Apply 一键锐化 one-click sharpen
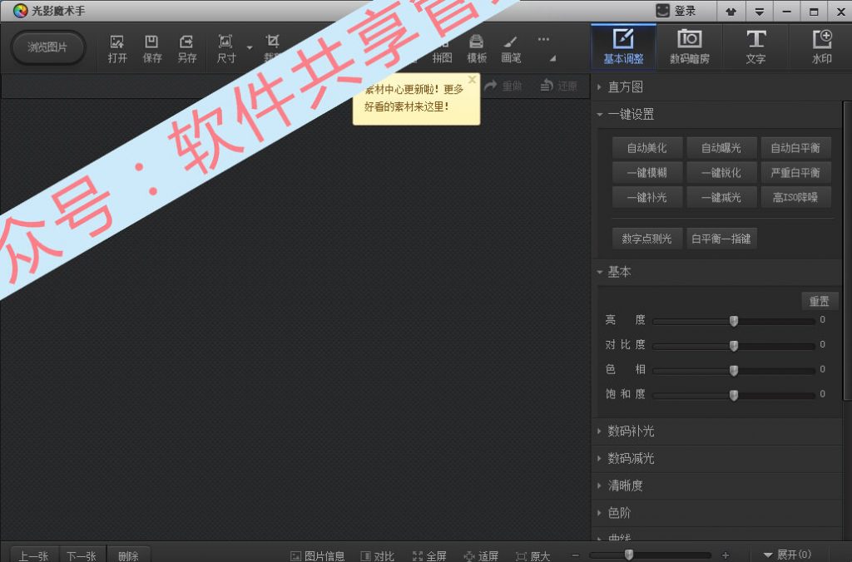 tap(721, 173)
